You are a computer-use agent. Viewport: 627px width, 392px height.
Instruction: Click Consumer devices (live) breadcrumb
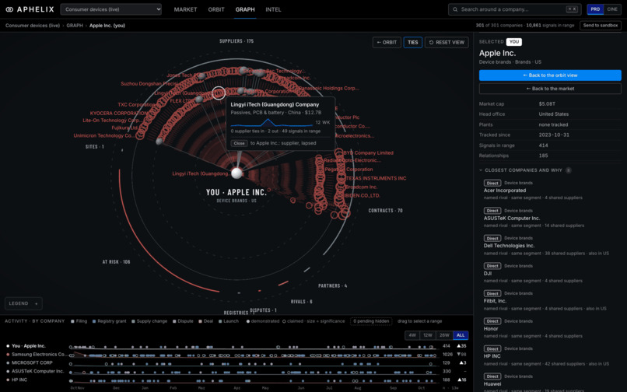(33, 26)
